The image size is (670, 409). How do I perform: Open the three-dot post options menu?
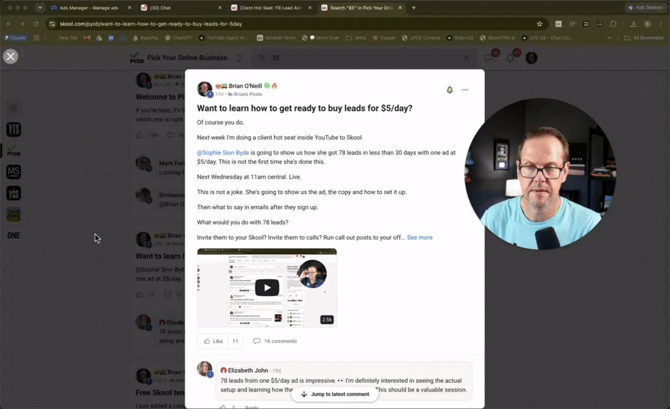coord(465,90)
